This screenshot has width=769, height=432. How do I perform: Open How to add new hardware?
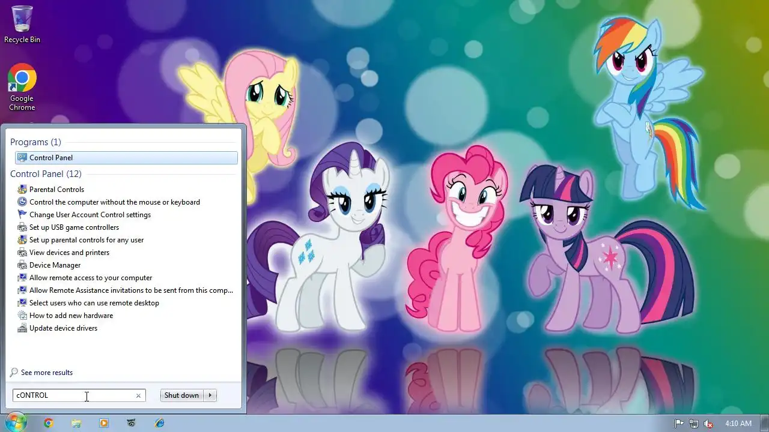pyautogui.click(x=71, y=316)
